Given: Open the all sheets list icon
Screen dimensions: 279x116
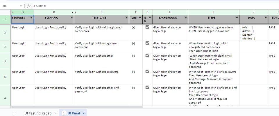Looking at the screenshot, I should [14, 113].
